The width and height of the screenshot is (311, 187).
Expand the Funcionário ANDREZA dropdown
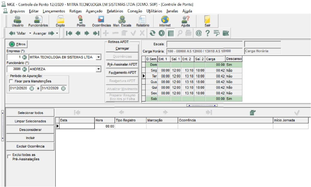(x=99, y=69)
